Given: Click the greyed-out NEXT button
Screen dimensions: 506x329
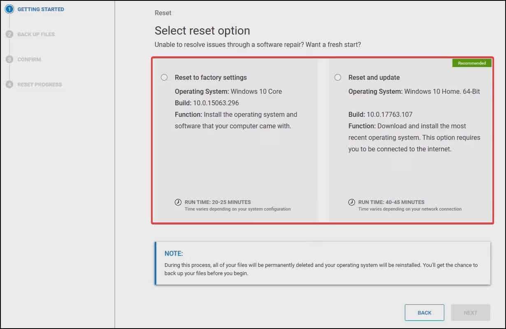Looking at the screenshot, I should 470,313.
